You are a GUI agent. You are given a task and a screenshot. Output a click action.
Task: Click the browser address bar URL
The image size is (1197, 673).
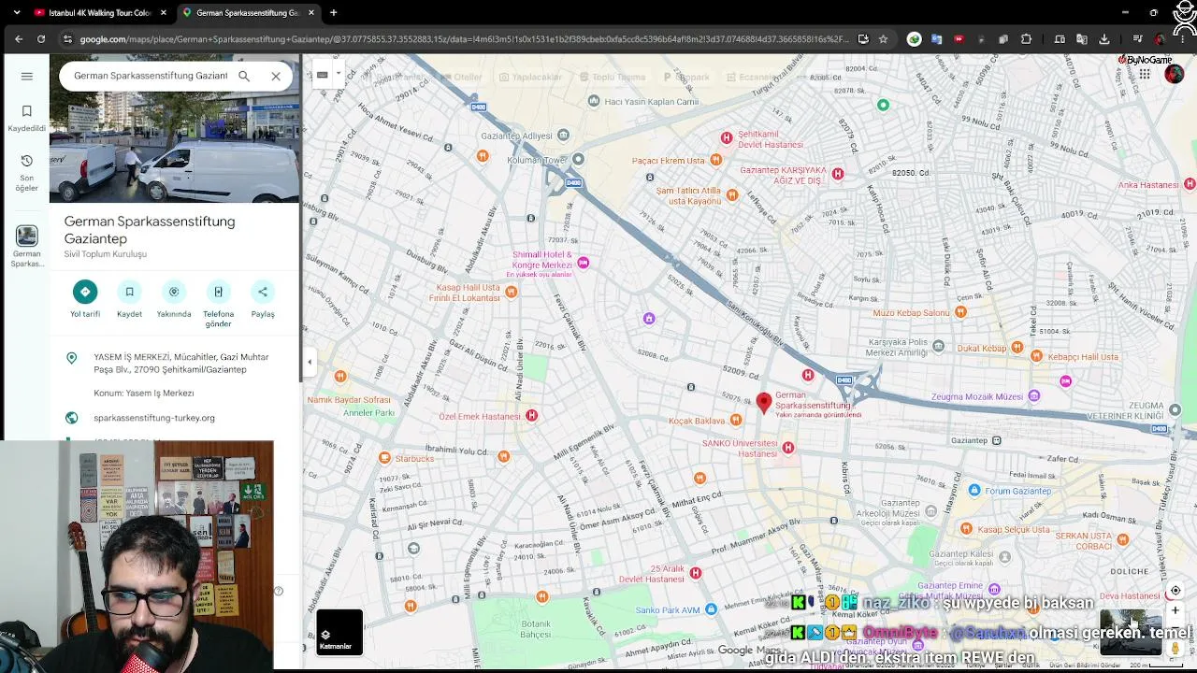(464, 39)
